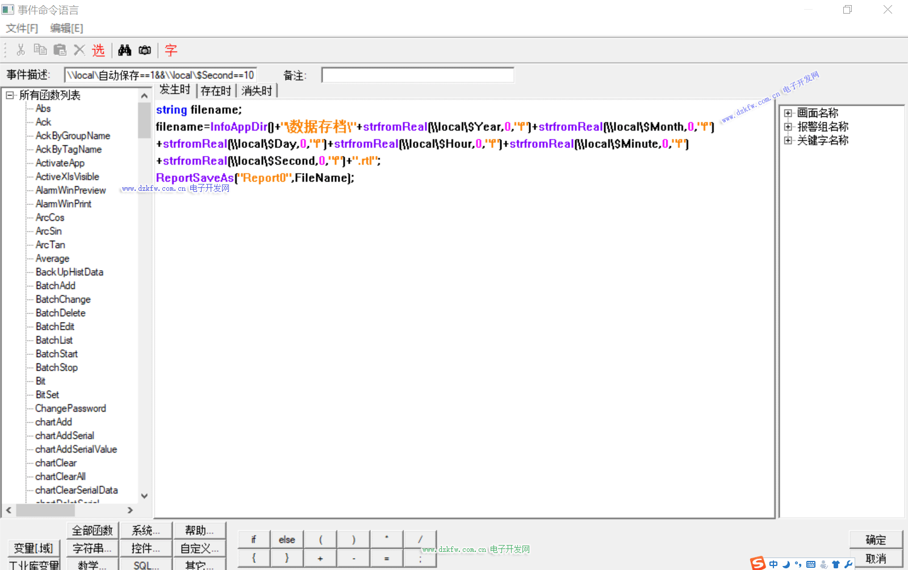Insert the right parenthesis ) button
Image resolution: width=908 pixels, height=570 pixels.
pos(353,539)
